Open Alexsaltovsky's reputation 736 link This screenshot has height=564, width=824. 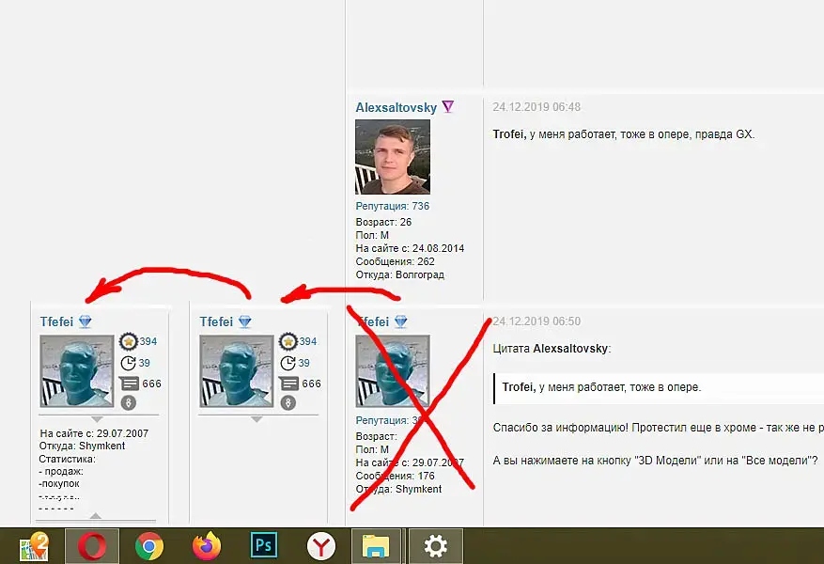(x=392, y=206)
